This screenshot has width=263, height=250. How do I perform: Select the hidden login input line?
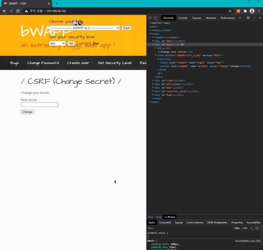pos(191,62)
